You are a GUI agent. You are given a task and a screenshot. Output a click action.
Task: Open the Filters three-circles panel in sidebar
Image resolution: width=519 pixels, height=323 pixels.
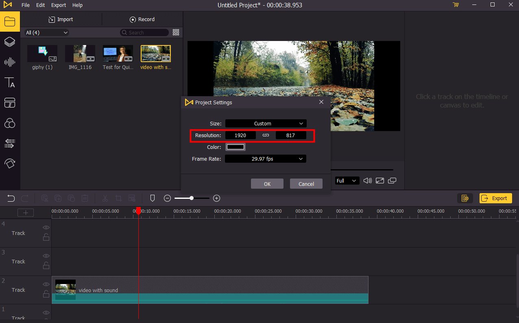point(10,123)
